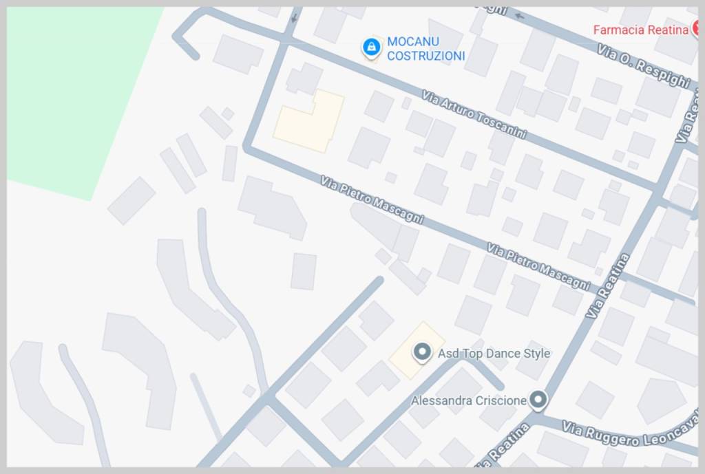The height and width of the screenshot is (474, 705).
Task: Select the Via Reatina label by the Mascagni junction
Action: [x=607, y=286]
